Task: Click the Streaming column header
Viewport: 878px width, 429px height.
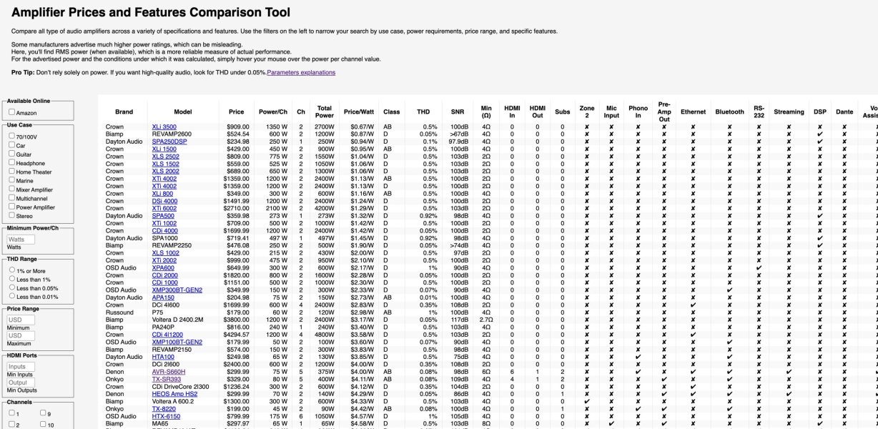Action: [789, 112]
